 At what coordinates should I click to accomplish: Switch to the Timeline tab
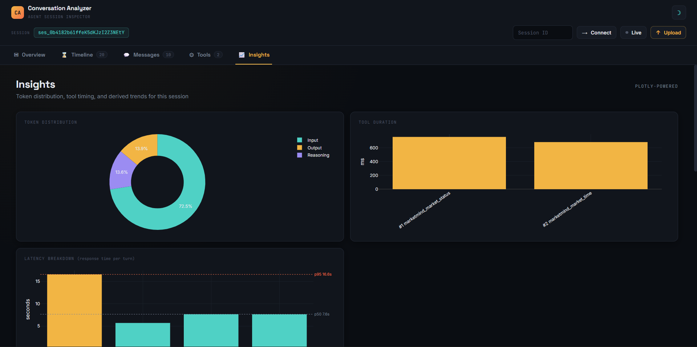[x=84, y=55]
